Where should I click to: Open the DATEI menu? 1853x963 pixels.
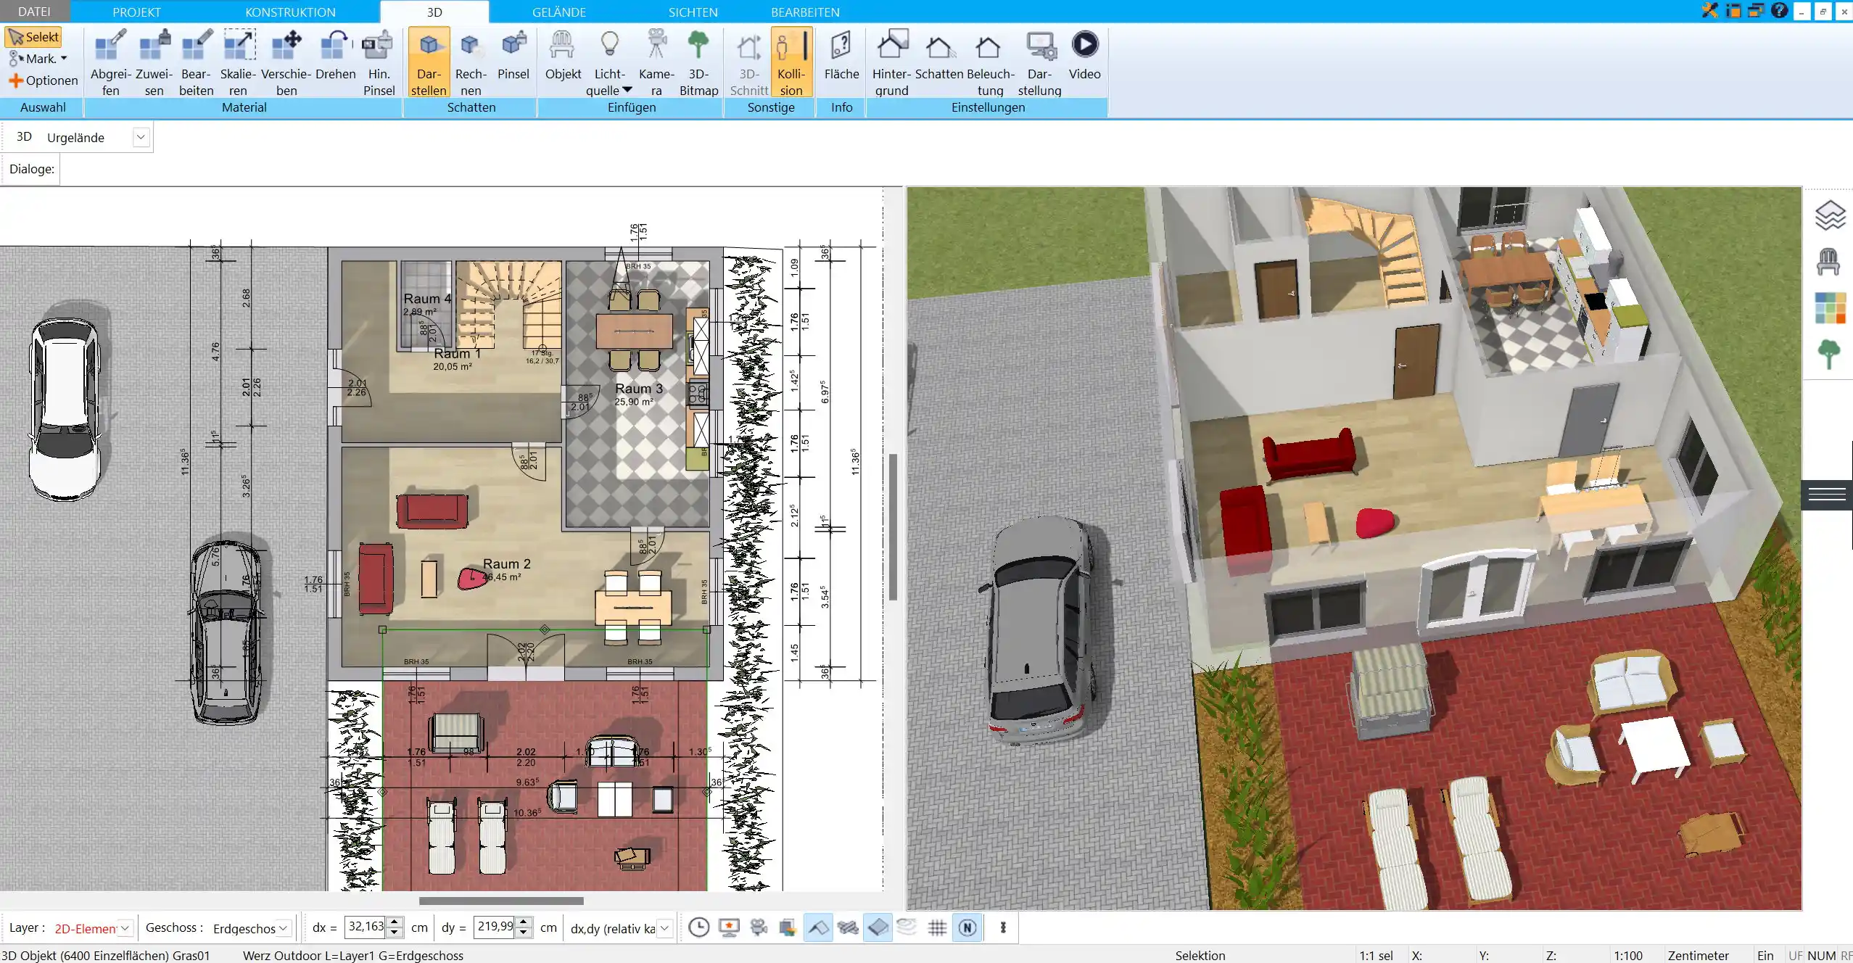[34, 12]
